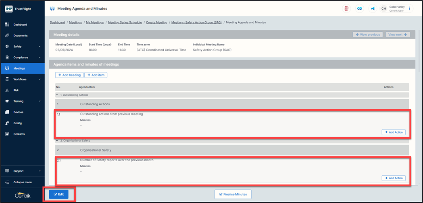Open Documents from the sidebar

20,35
